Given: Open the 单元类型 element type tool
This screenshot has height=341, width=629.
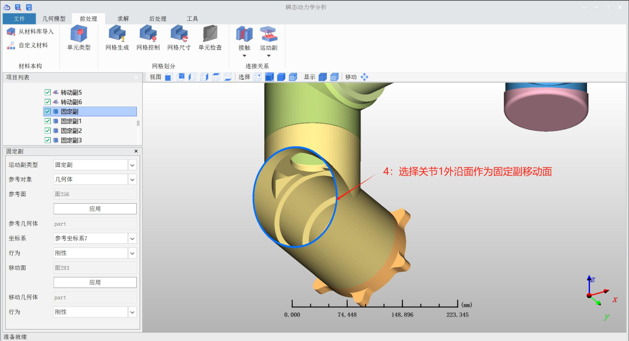Looking at the screenshot, I should pos(79,38).
